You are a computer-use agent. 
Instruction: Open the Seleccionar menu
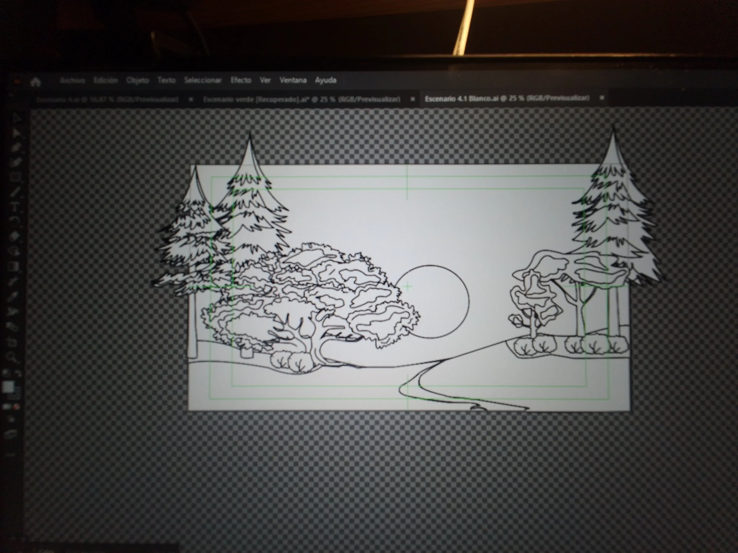203,80
